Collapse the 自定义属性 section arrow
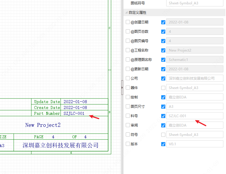 [126, 13]
